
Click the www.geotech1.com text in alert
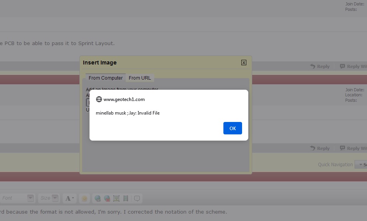coord(124,99)
